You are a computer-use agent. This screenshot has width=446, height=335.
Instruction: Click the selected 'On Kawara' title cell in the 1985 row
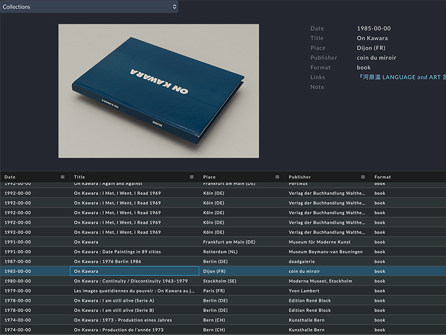(x=134, y=271)
